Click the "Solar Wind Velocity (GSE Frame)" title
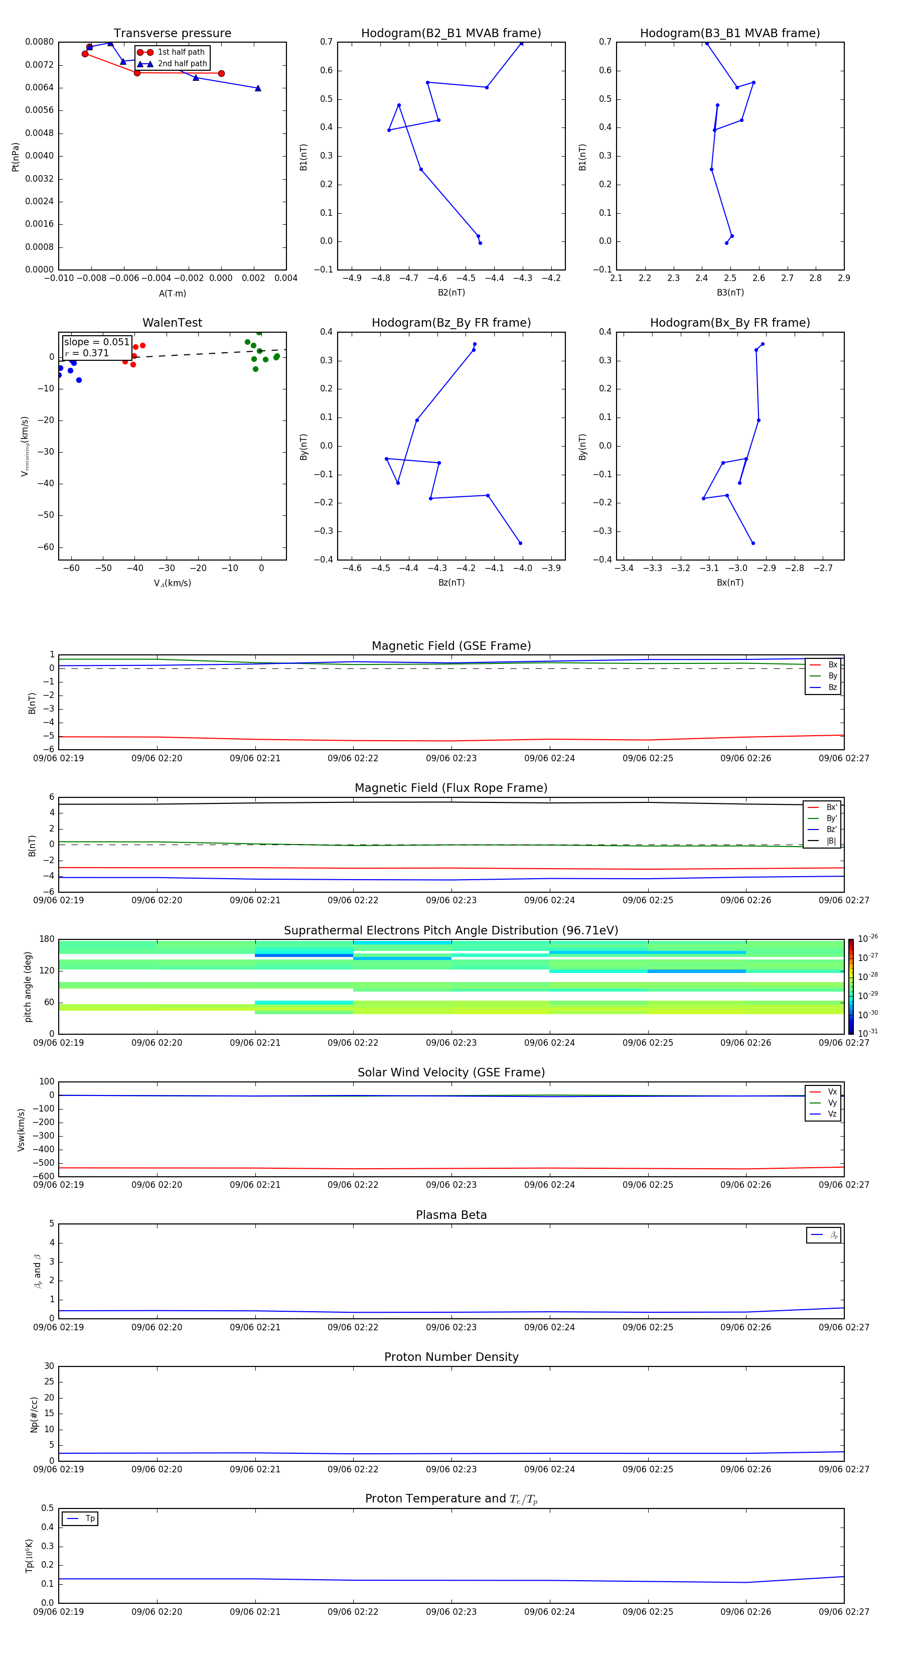 (451, 1073)
